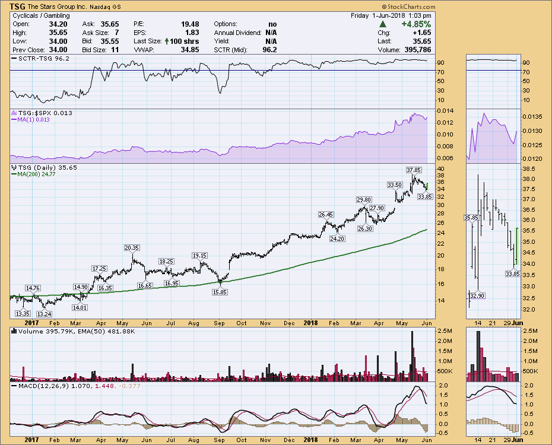Click the 13.24 low price annotation
The image size is (552, 445).
(45, 314)
